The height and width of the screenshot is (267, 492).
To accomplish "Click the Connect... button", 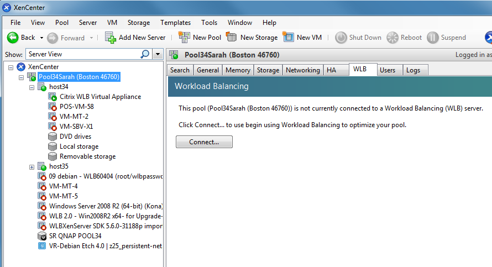I will pos(205,142).
